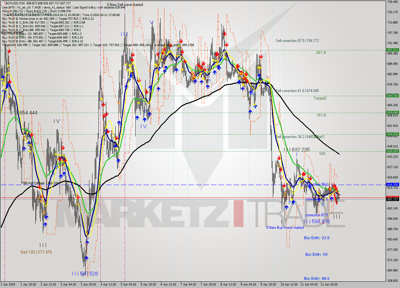The width and height of the screenshot is (400, 288).
Task: Click the 'Buy %10 @ C_Entry38: 617.901' line
Action: tap(43, 22)
